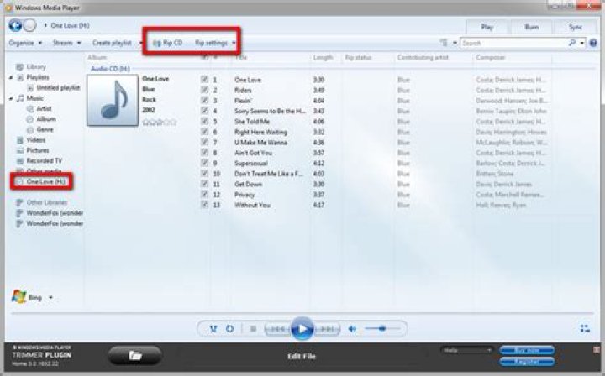Mute the volume speaker icon

click(x=352, y=329)
